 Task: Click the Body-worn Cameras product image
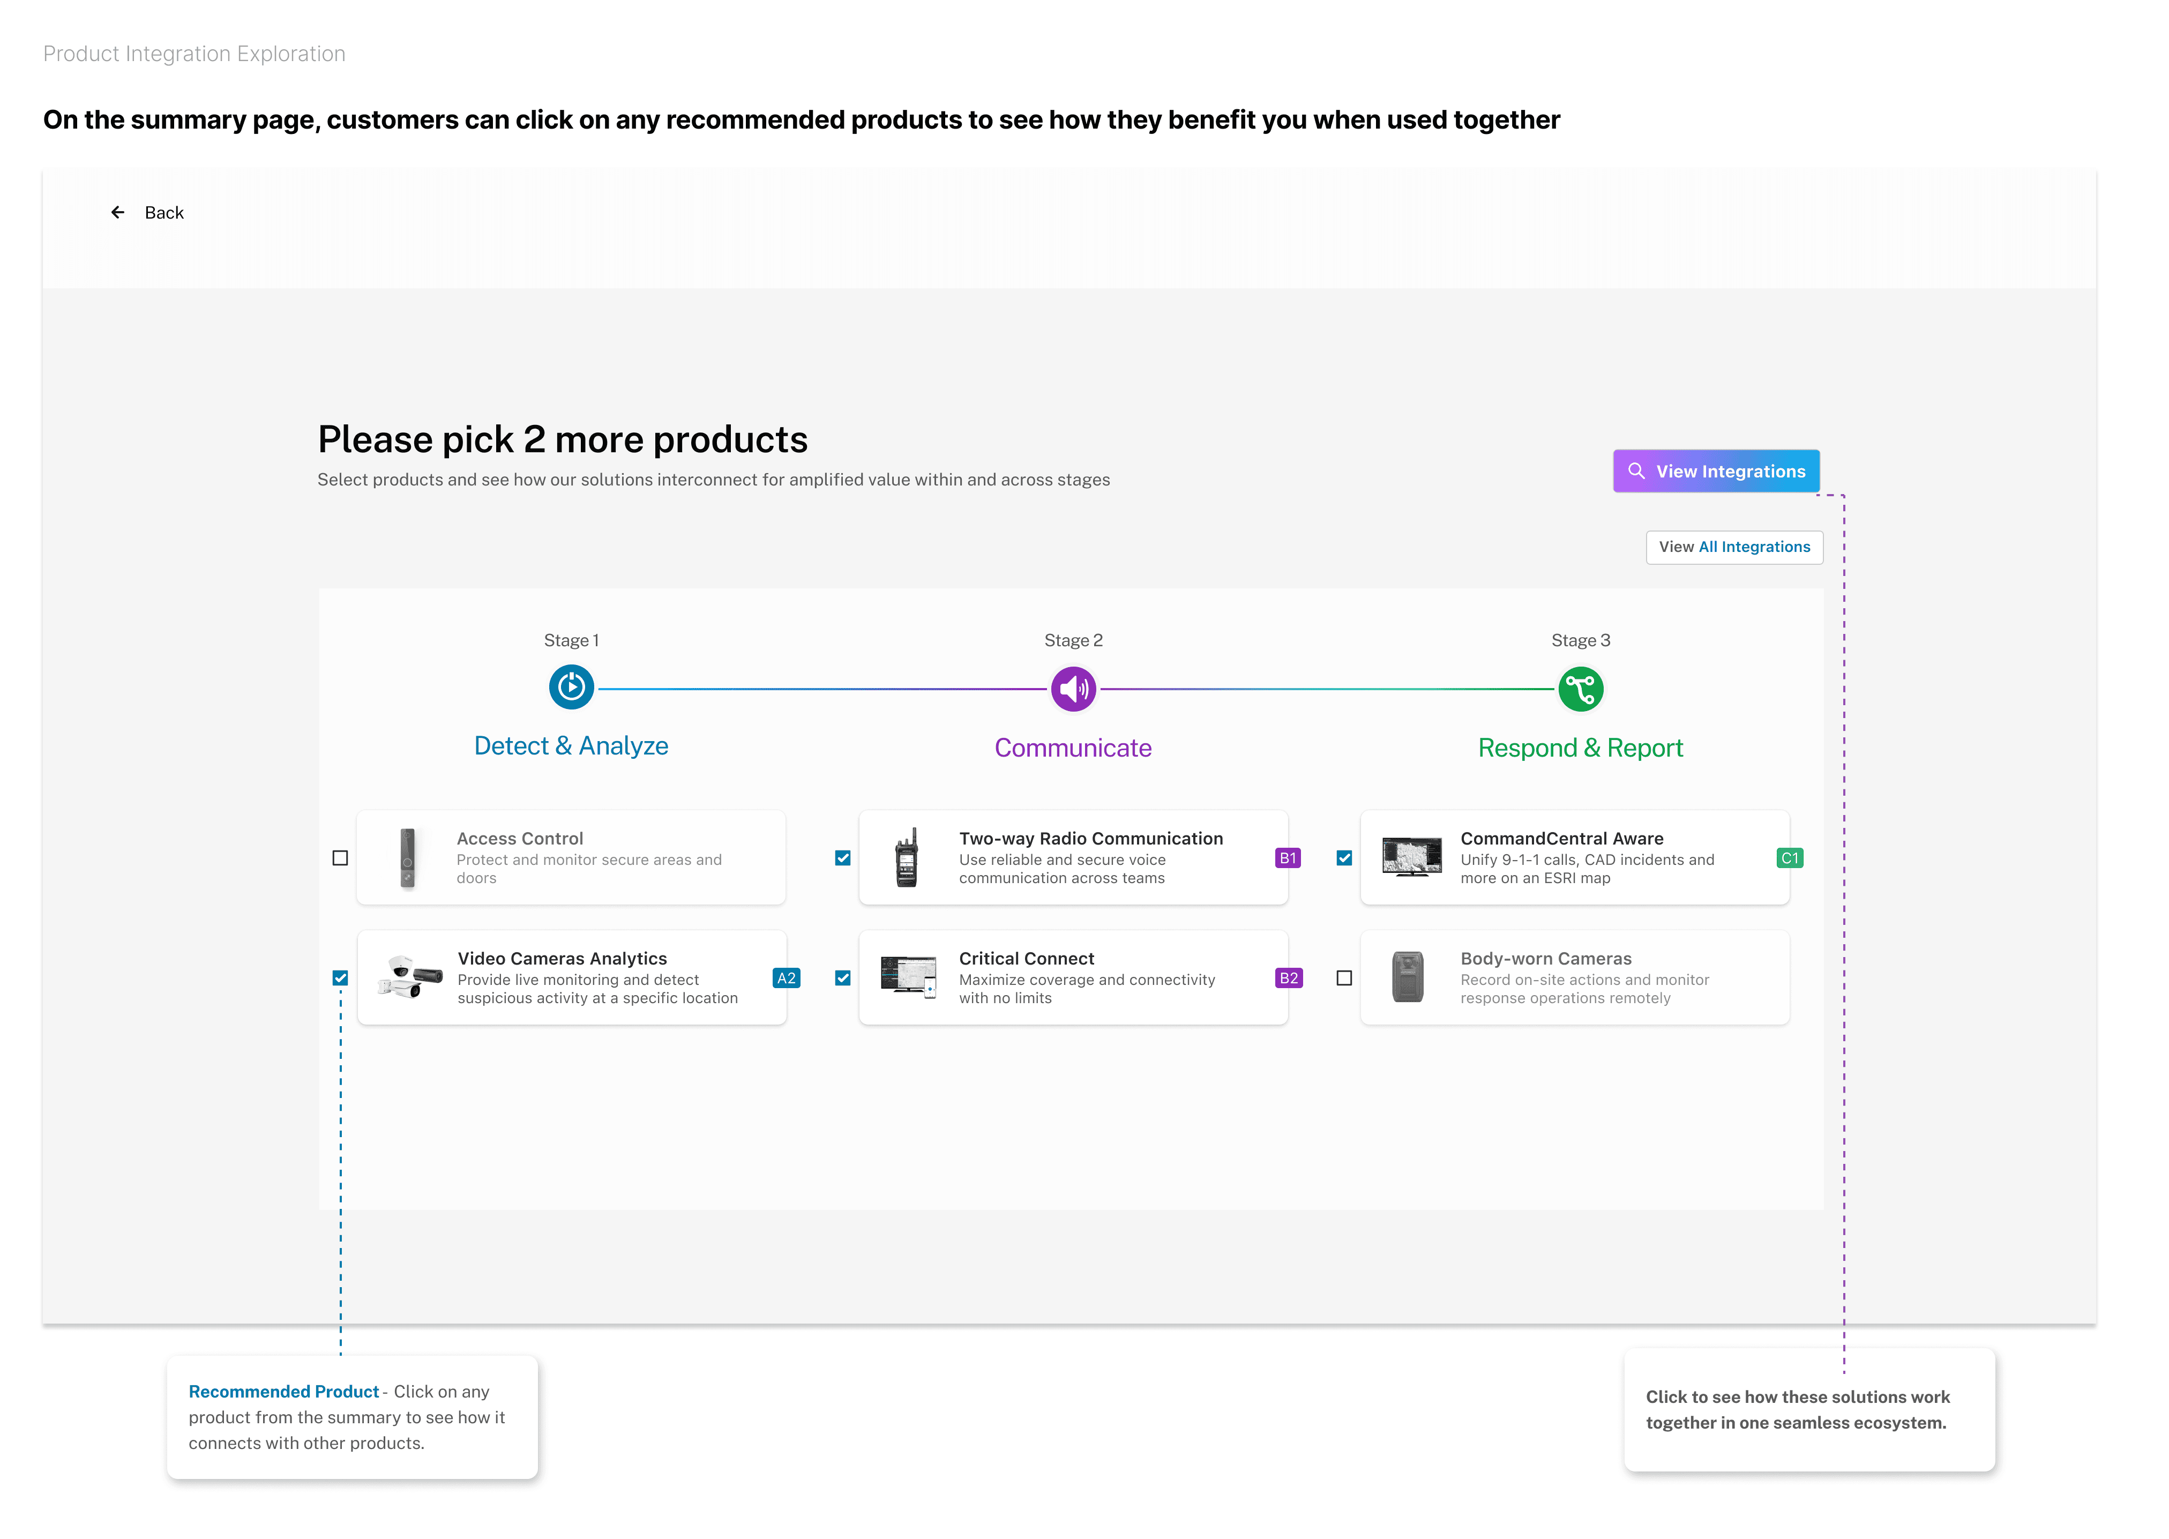coord(1408,977)
